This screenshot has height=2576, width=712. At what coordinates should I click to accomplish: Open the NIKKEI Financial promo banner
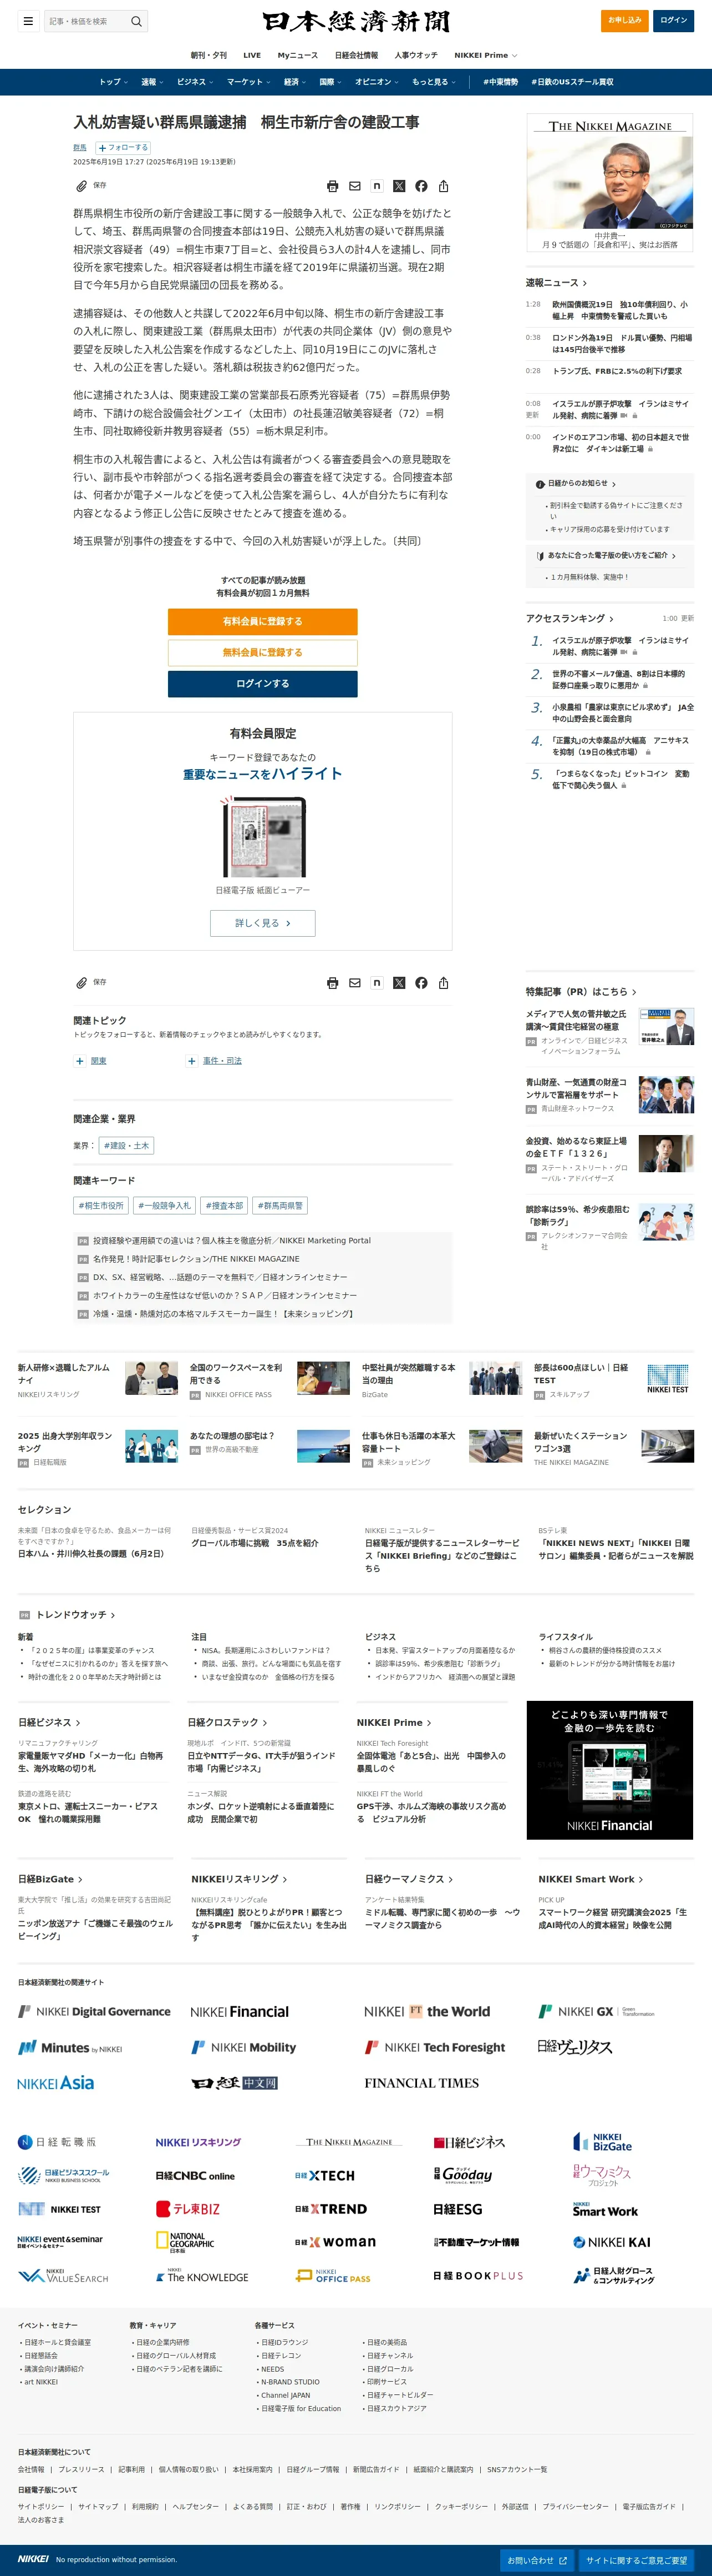point(609,1770)
